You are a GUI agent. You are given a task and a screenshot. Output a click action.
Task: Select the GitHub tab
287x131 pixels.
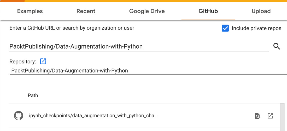coord(208,11)
